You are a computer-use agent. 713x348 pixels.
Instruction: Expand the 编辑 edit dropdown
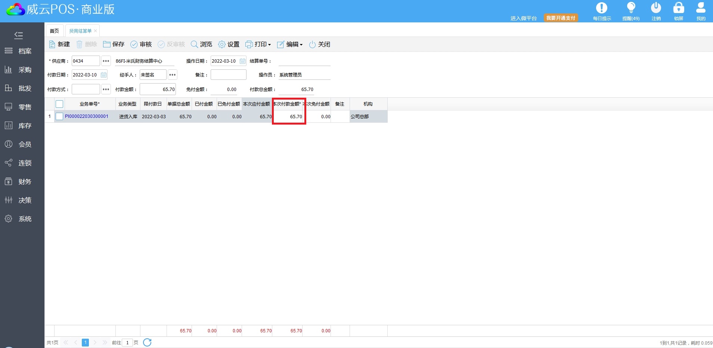pyautogui.click(x=290, y=44)
